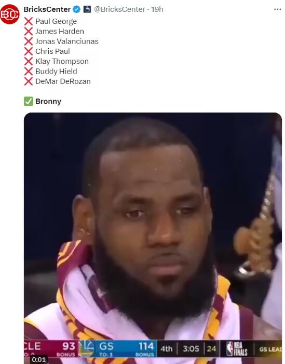Click the red X next to Chris Paul

pyautogui.click(x=29, y=51)
